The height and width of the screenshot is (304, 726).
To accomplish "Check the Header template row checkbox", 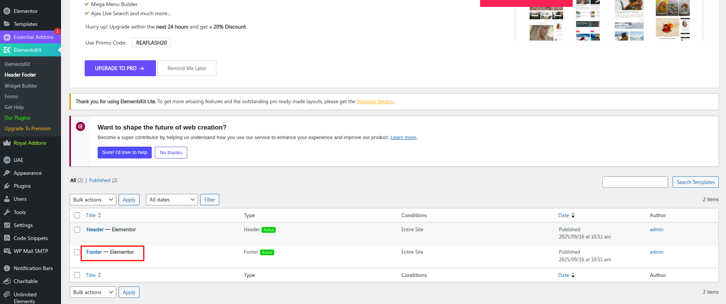I will pyautogui.click(x=77, y=230).
